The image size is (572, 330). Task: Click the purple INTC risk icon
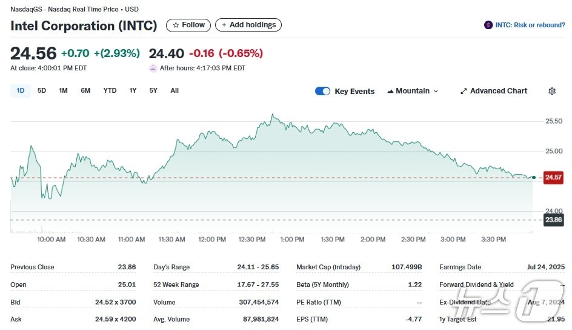[488, 25]
